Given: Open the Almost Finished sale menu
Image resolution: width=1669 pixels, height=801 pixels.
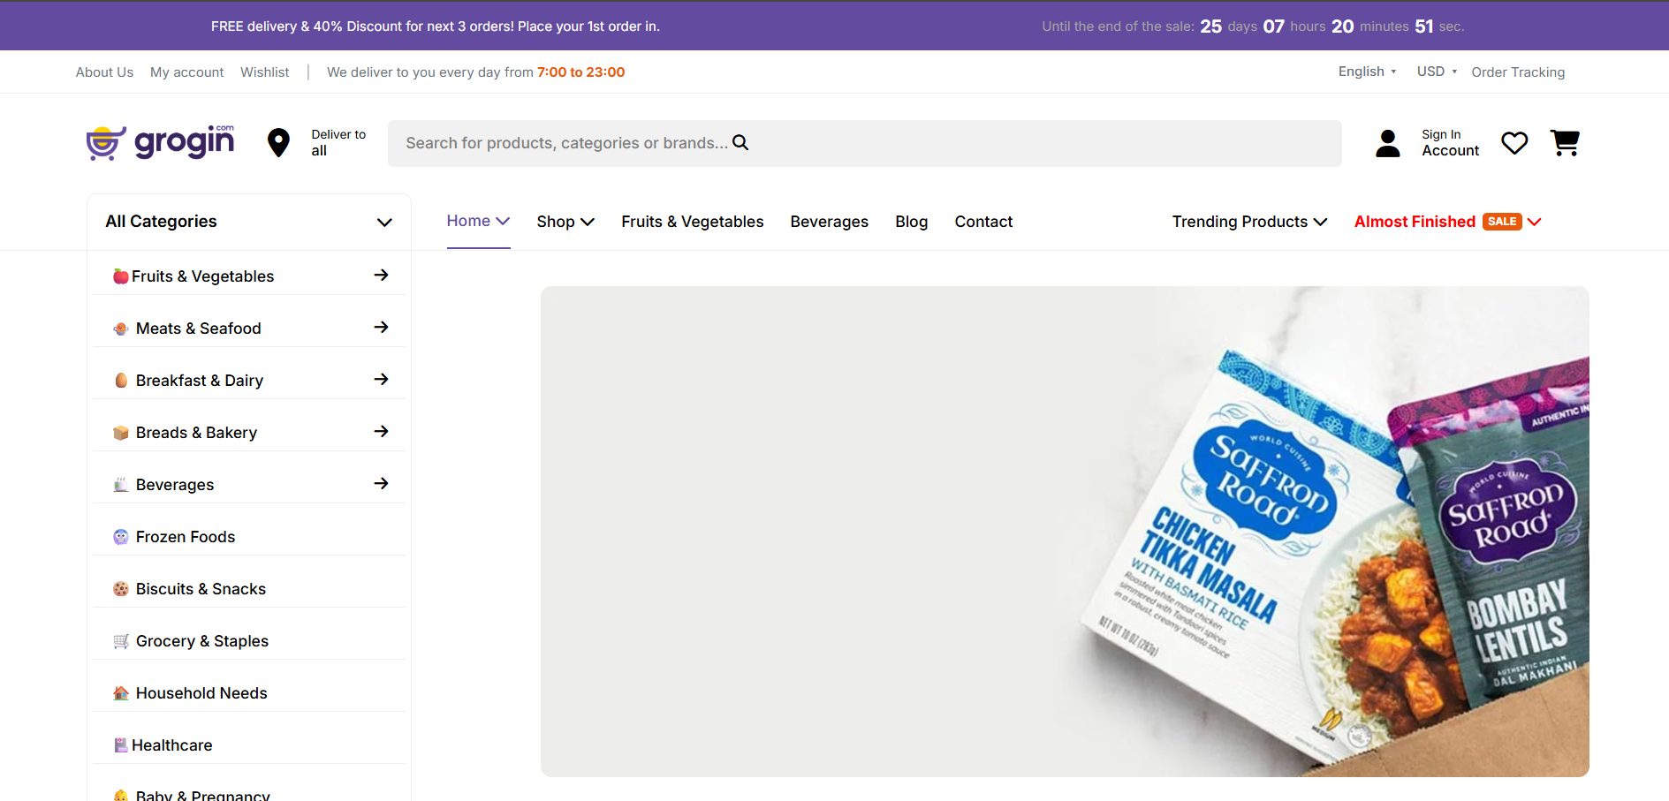Looking at the screenshot, I should pos(1446,222).
